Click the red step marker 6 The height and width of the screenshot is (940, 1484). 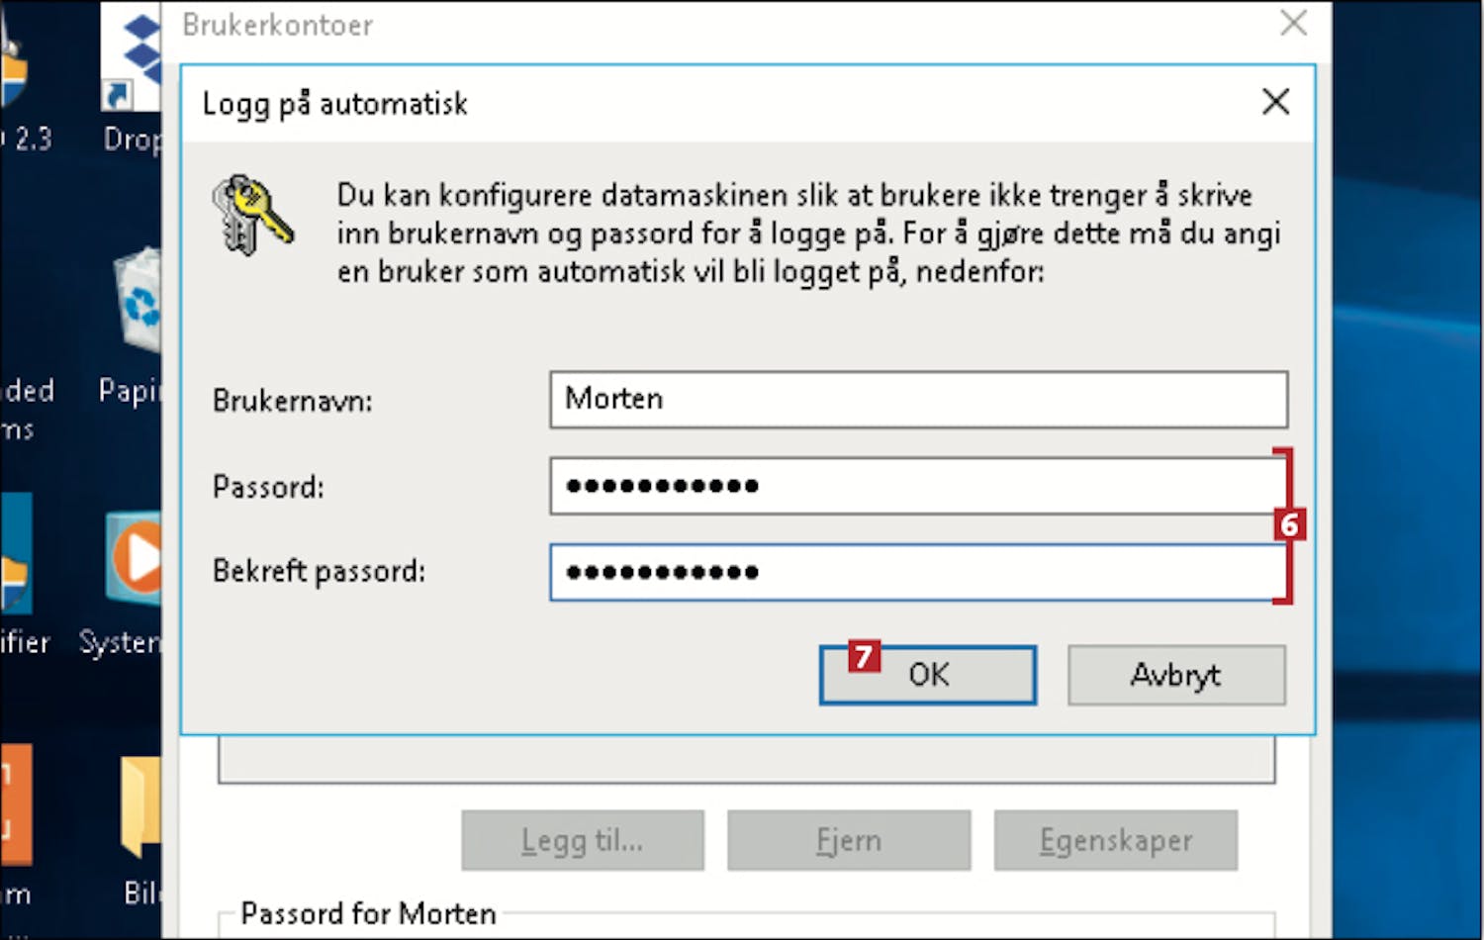1289,524
